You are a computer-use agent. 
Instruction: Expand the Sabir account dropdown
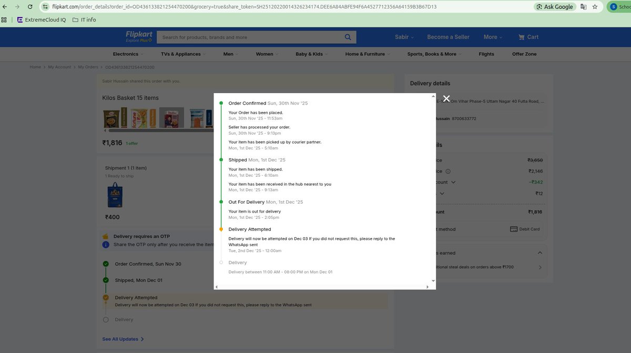point(404,37)
